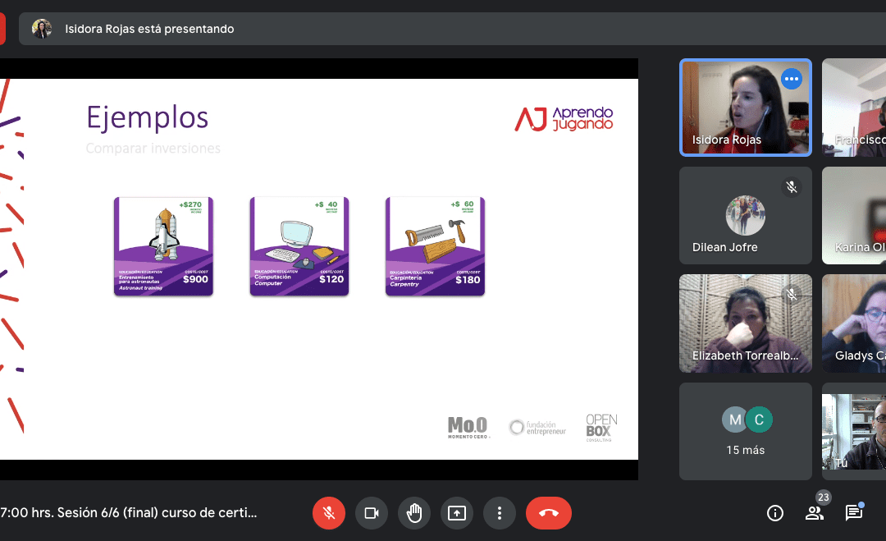Click the astronaut training $900 card

[x=163, y=246]
